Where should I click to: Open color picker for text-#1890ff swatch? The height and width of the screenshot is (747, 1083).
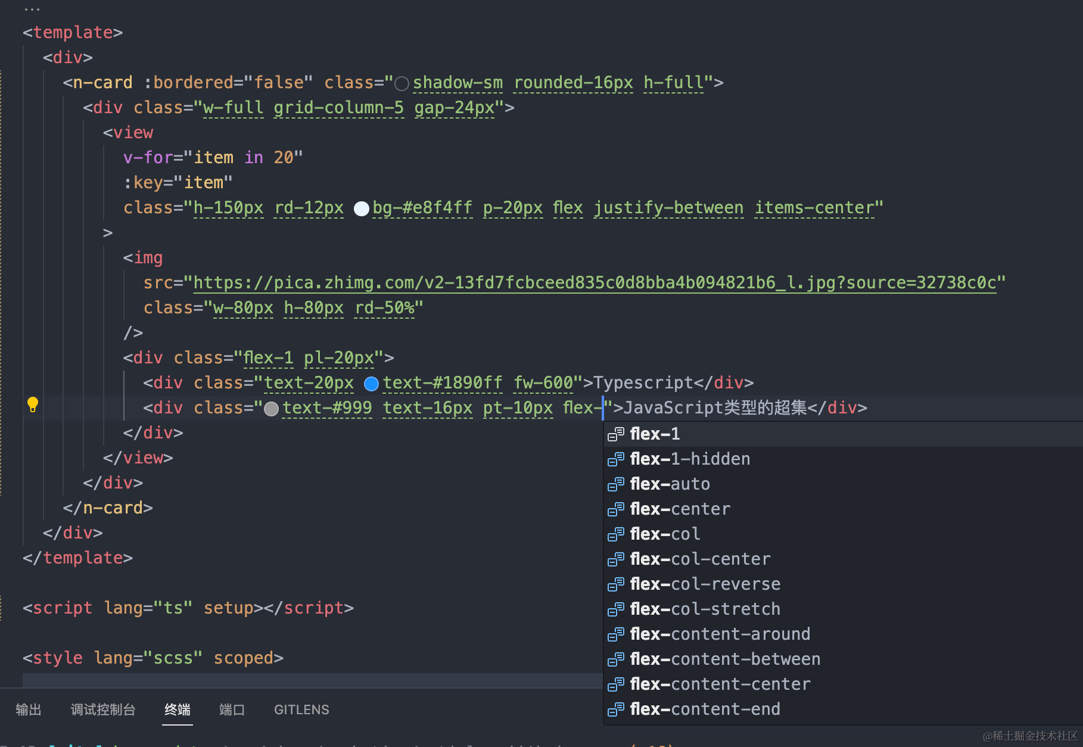[x=371, y=384]
